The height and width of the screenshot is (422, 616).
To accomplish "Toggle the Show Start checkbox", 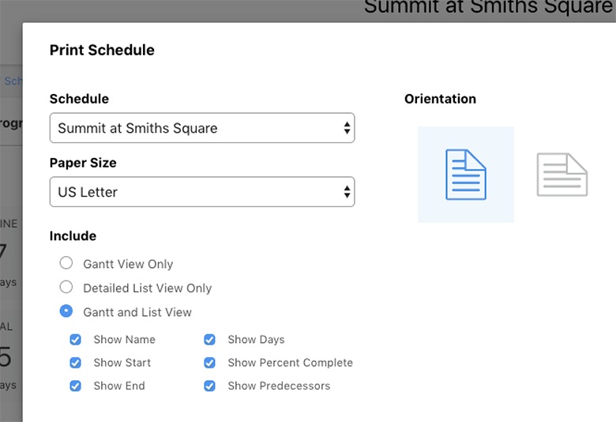I will click(76, 363).
